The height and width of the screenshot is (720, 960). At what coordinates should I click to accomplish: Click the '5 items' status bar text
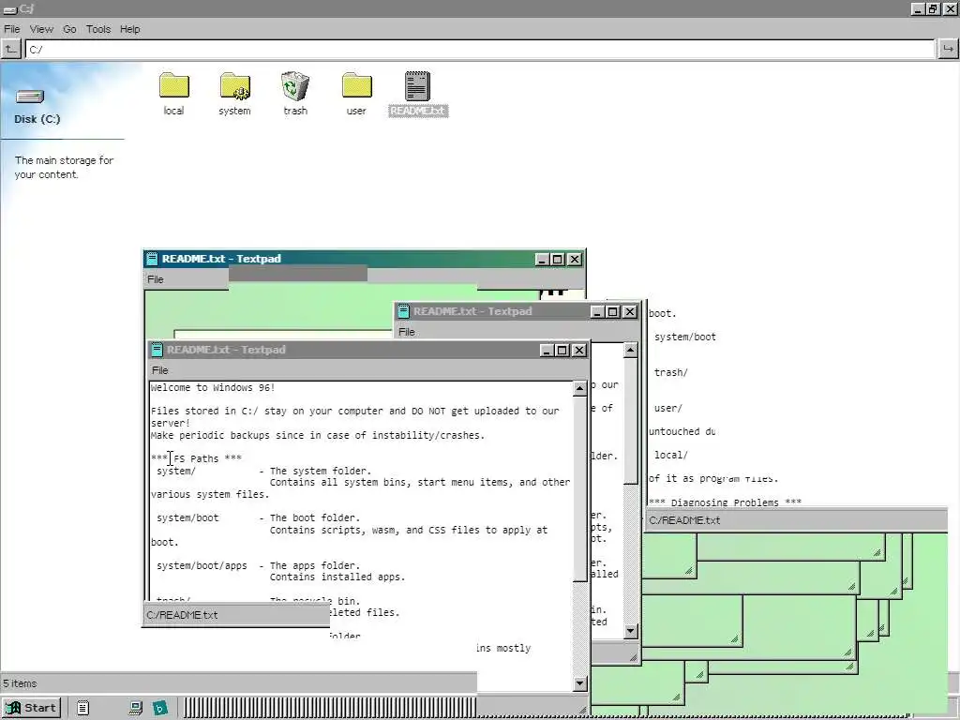(x=20, y=683)
